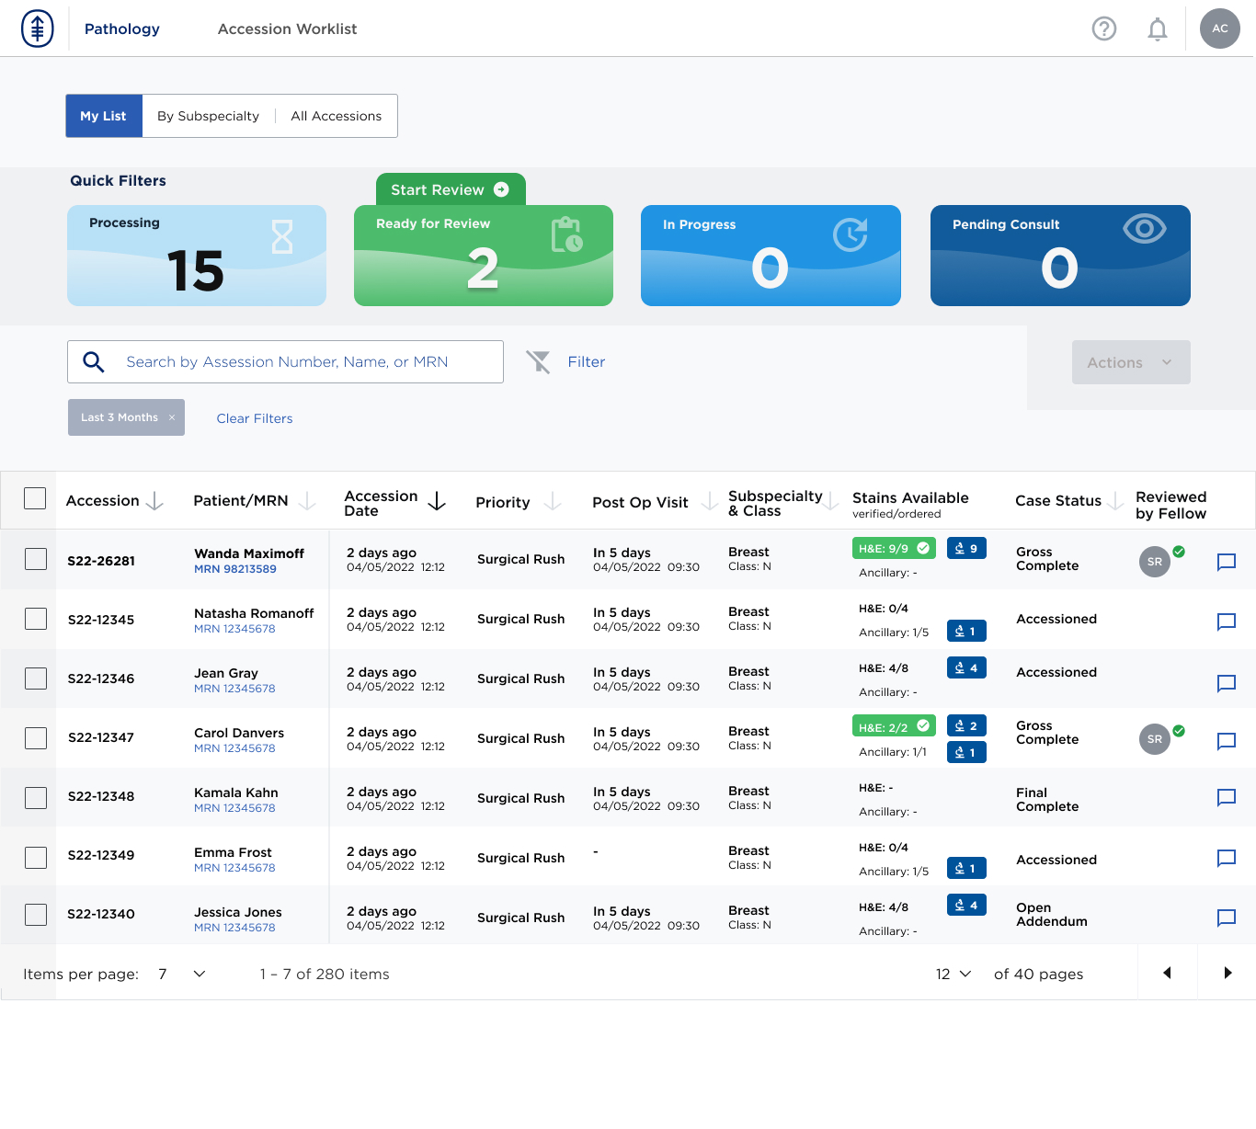Go to next page arrow
Image resolution: width=1256 pixels, height=1129 pixels.
pyautogui.click(x=1227, y=973)
